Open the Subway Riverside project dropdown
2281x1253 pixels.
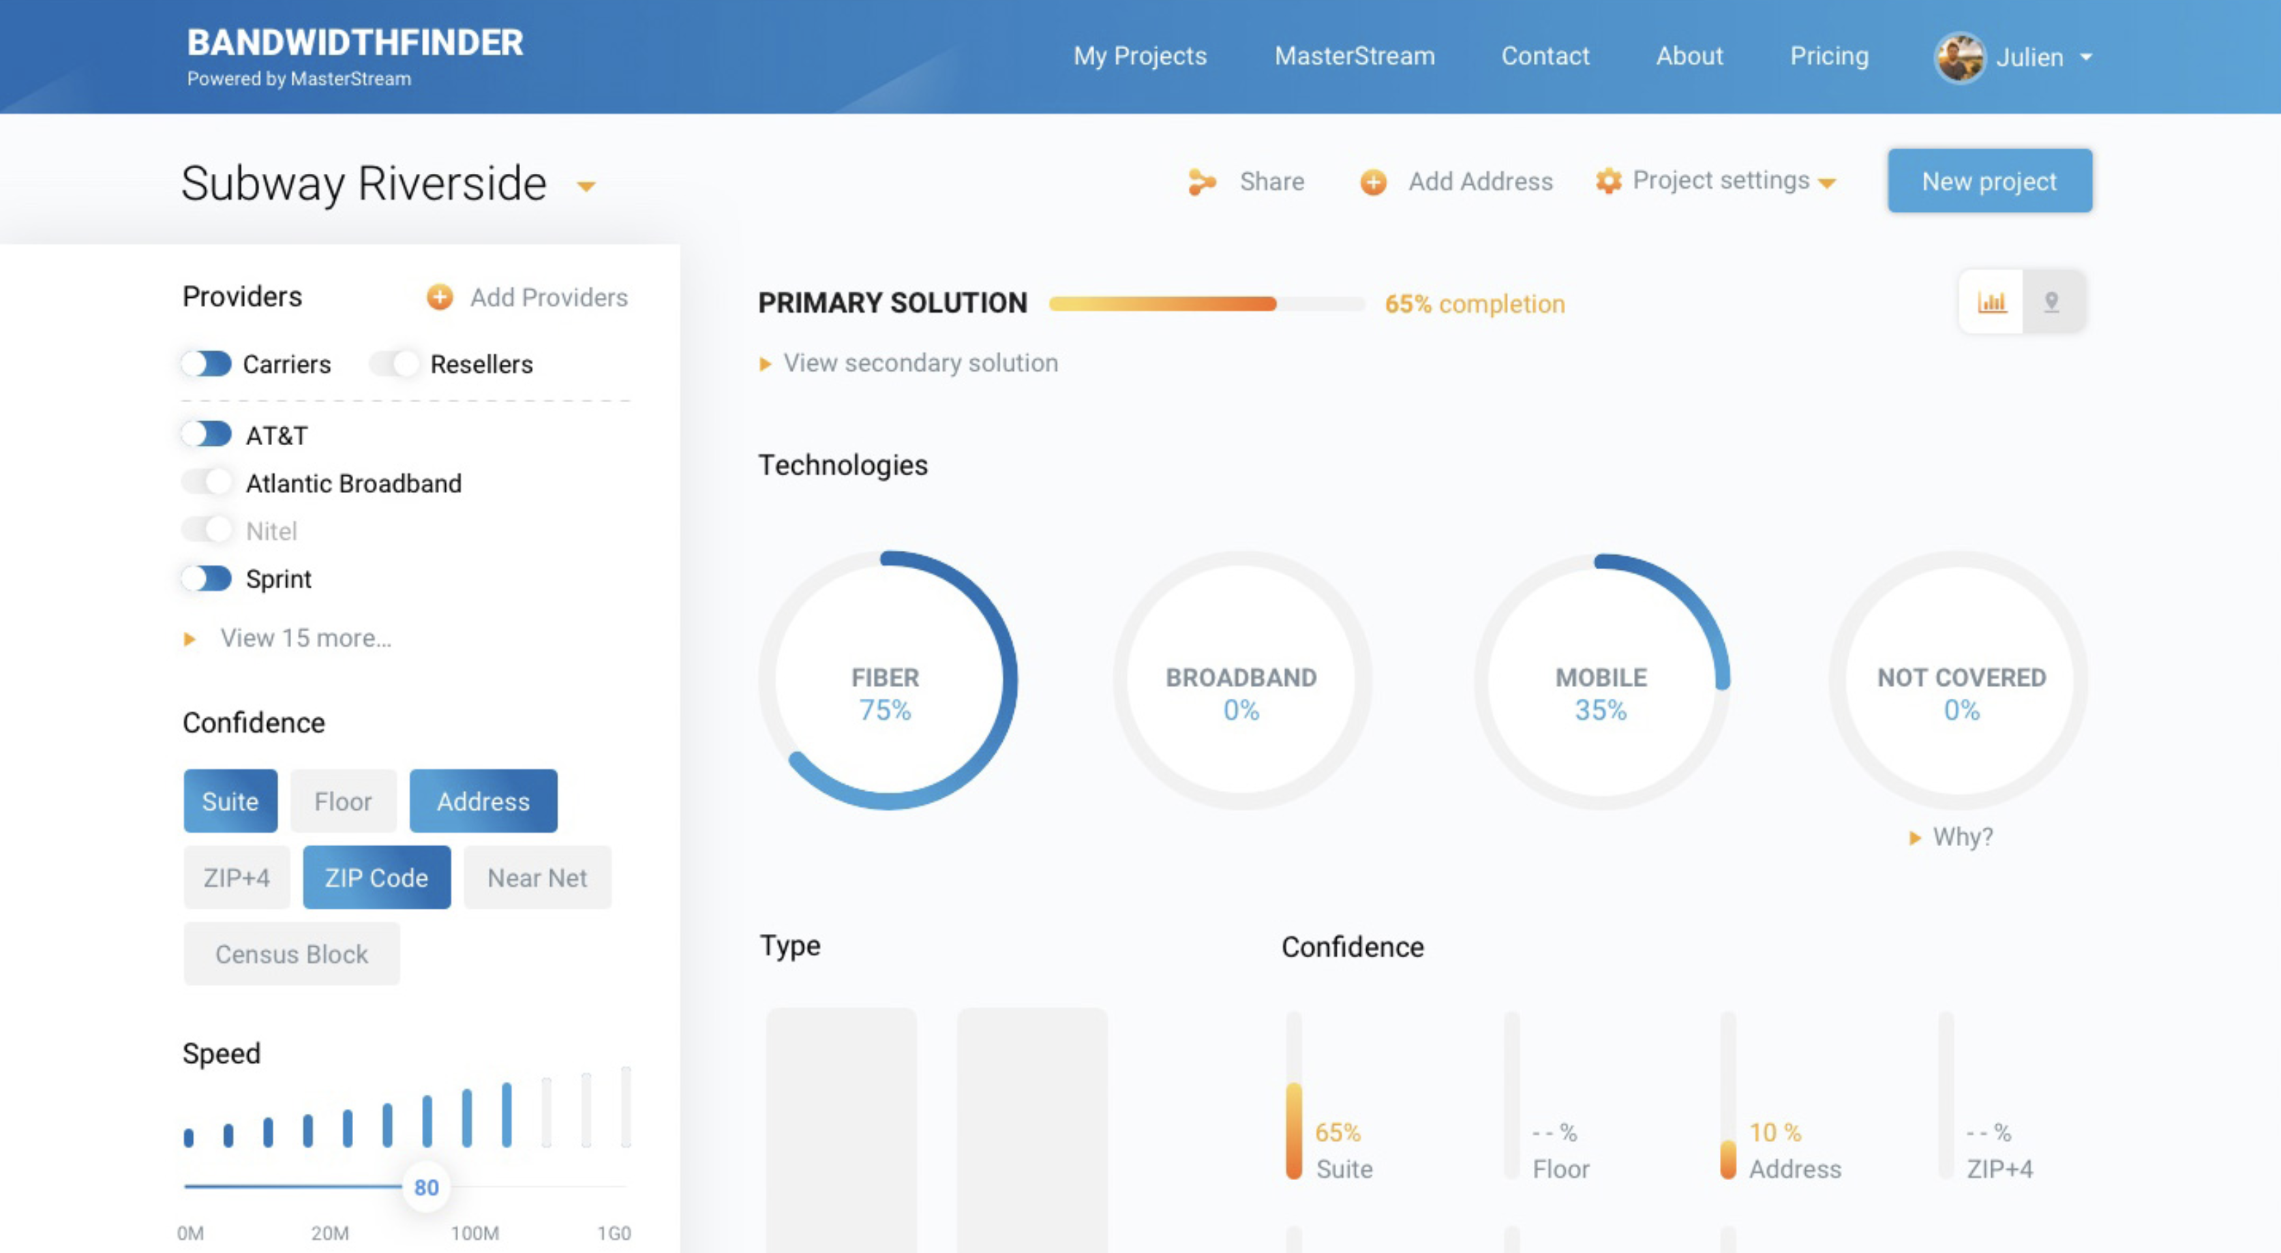[x=586, y=186]
